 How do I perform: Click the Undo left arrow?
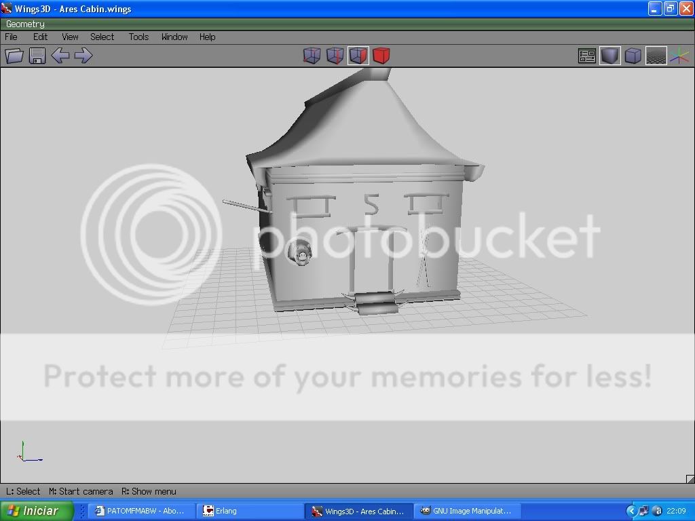coord(60,56)
